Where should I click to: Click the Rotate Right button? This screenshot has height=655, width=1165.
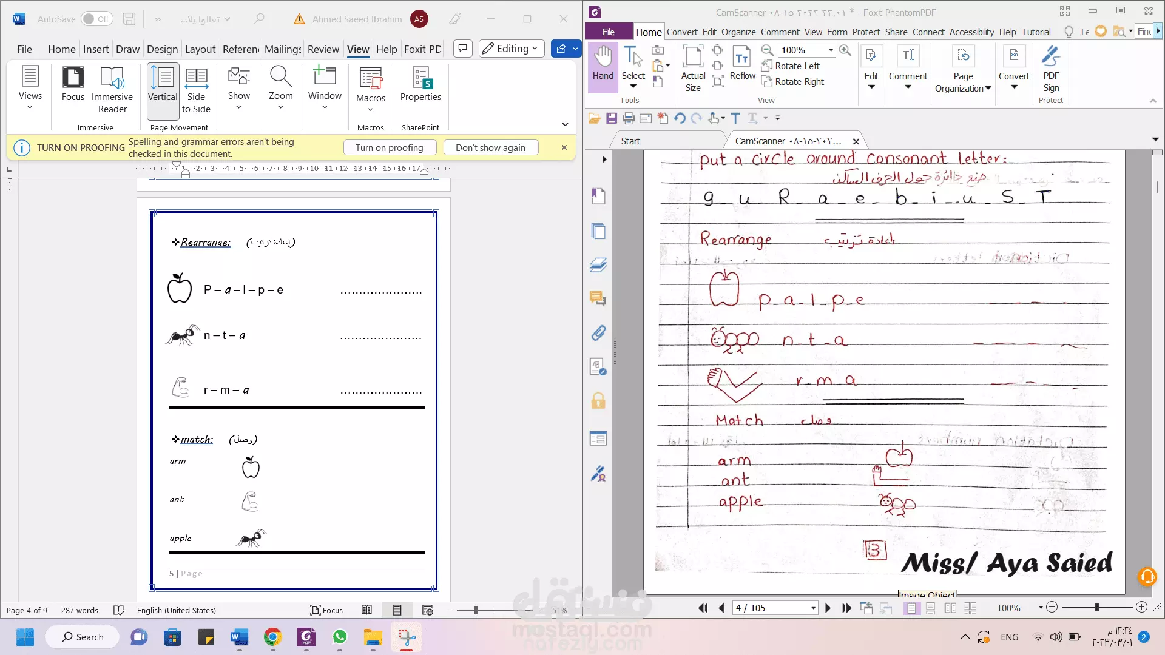coord(793,82)
